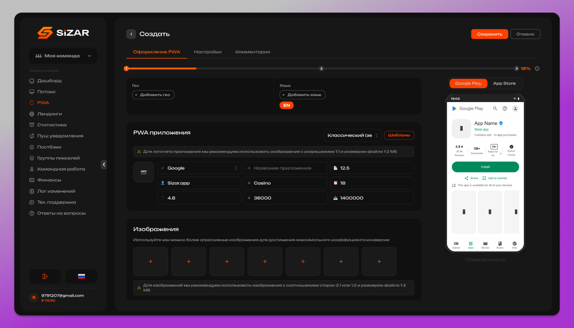Switch to Оформление PWA tab
This screenshot has height=328, width=574.
coord(157,52)
